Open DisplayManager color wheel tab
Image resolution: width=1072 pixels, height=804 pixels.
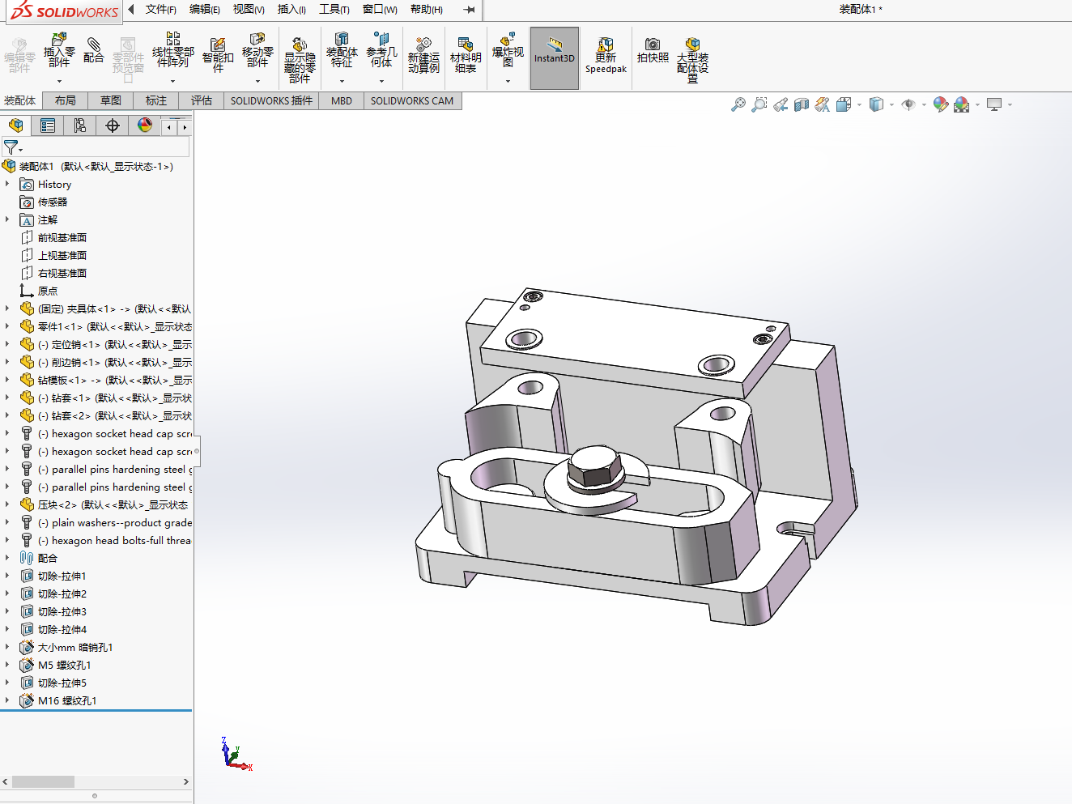pos(144,125)
